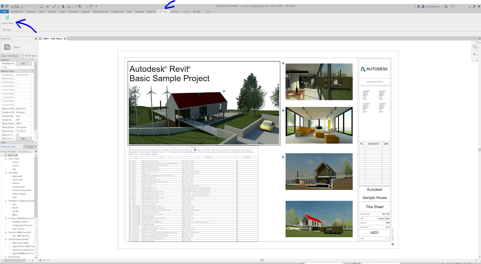Image resolution: width=481 pixels, height=264 pixels.
Task: Click the Revit R application logo
Action: pyautogui.click(x=2, y=6)
